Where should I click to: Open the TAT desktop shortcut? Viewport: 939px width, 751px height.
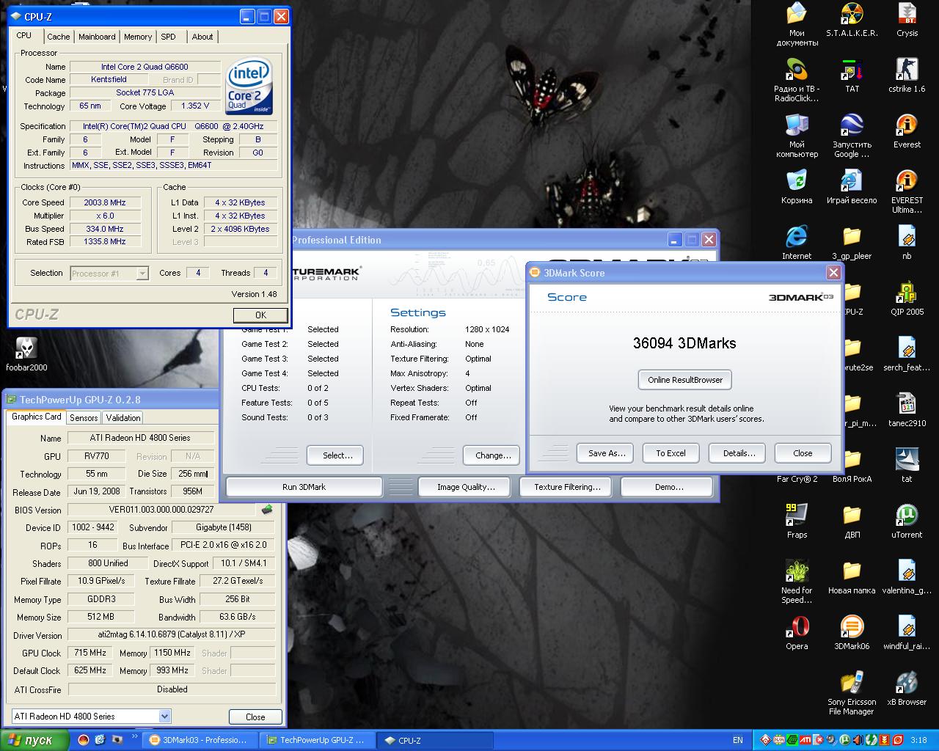[852, 76]
